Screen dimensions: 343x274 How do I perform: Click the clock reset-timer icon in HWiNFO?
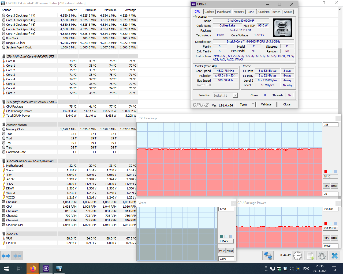pyautogui.click(x=298, y=256)
